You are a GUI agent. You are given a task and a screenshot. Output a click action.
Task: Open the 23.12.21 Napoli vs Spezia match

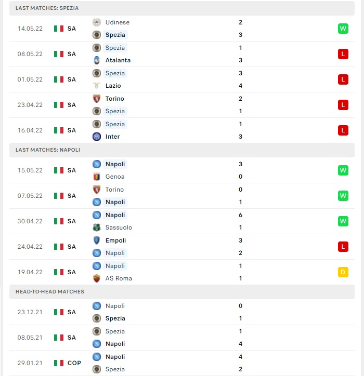pos(182,312)
